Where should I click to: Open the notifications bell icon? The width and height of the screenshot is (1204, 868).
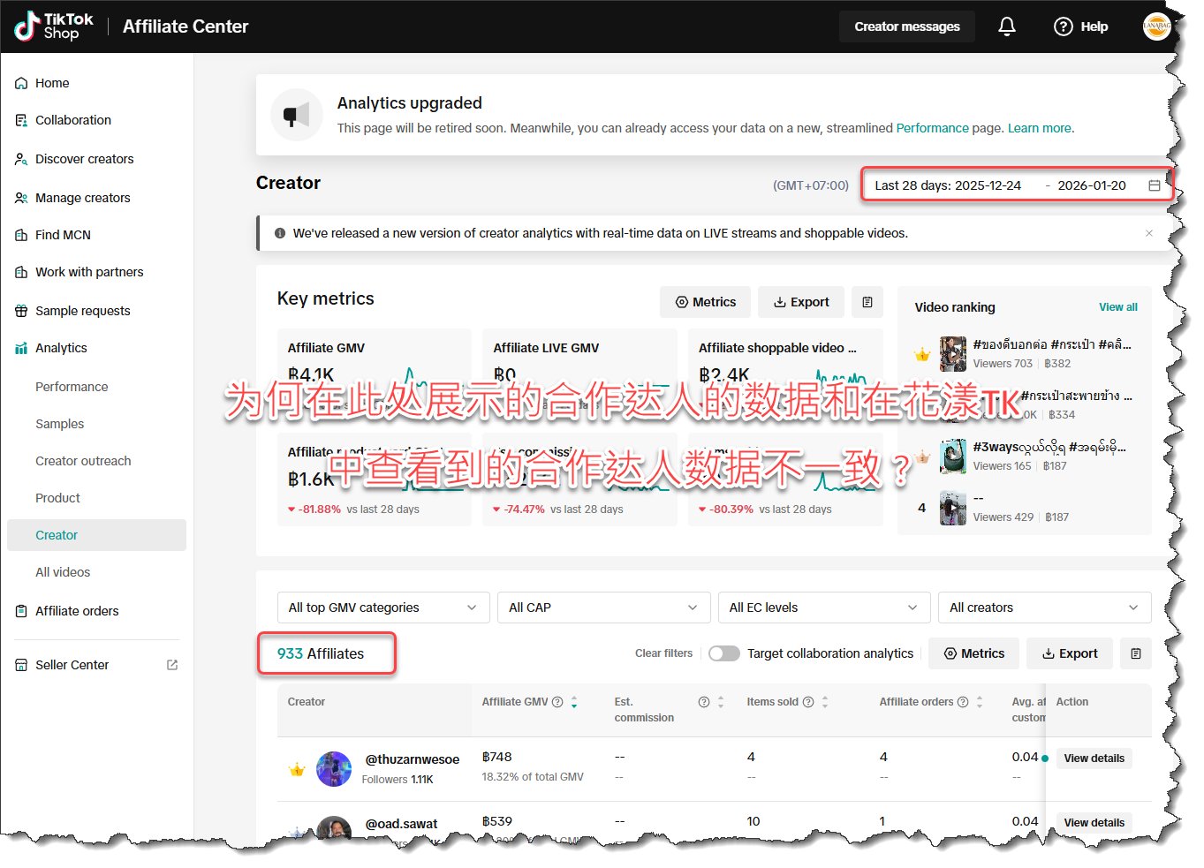click(1006, 26)
